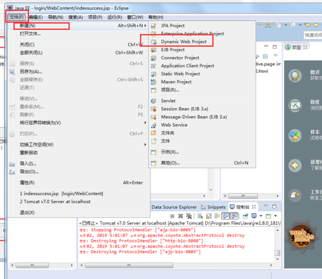Select 退出(X) menu entry
This screenshot has width=322, height=279.
[x=79, y=213]
